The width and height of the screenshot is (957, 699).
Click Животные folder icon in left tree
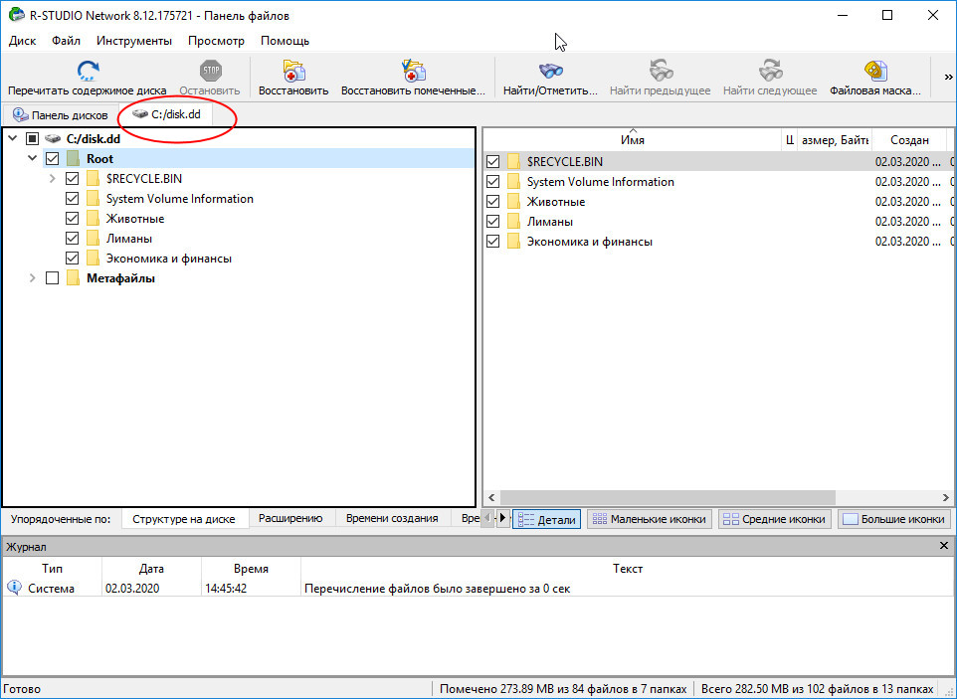point(93,219)
